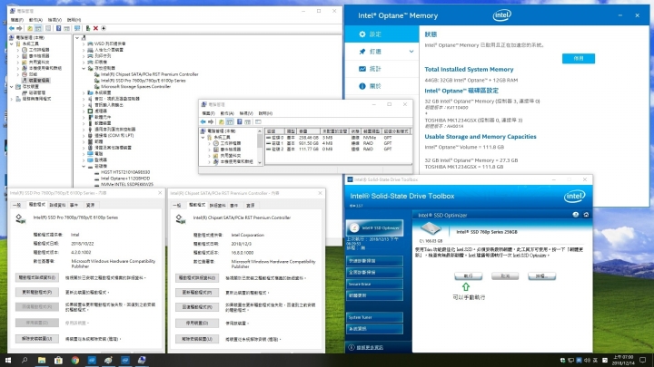Expand WSD node in device tree
This screenshot has height=367, width=654.
(x=84, y=43)
